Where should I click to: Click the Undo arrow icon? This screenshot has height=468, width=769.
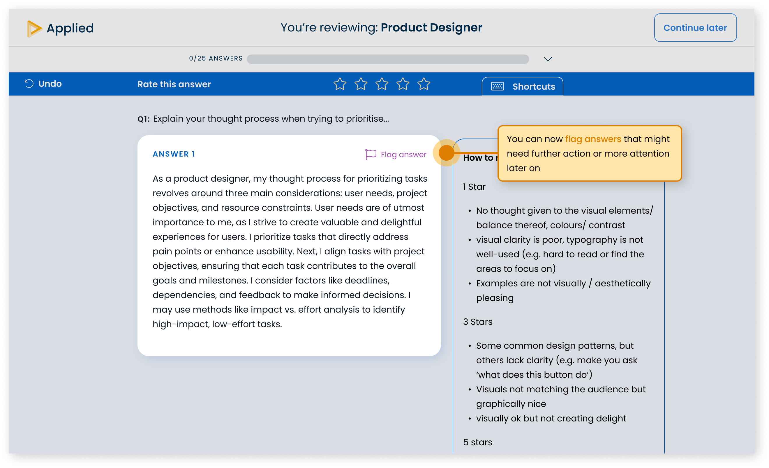29,83
